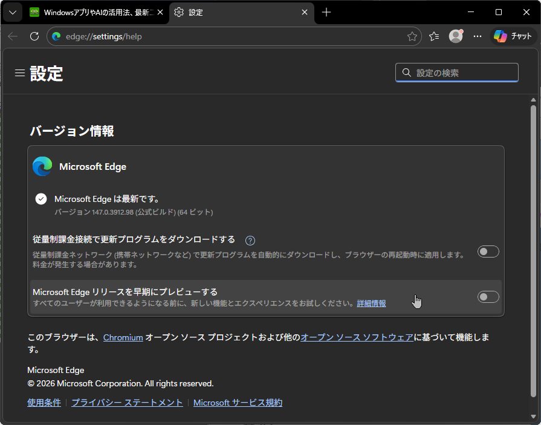Toggle the settings hamburger menu
The image size is (541, 425).
(x=20, y=73)
